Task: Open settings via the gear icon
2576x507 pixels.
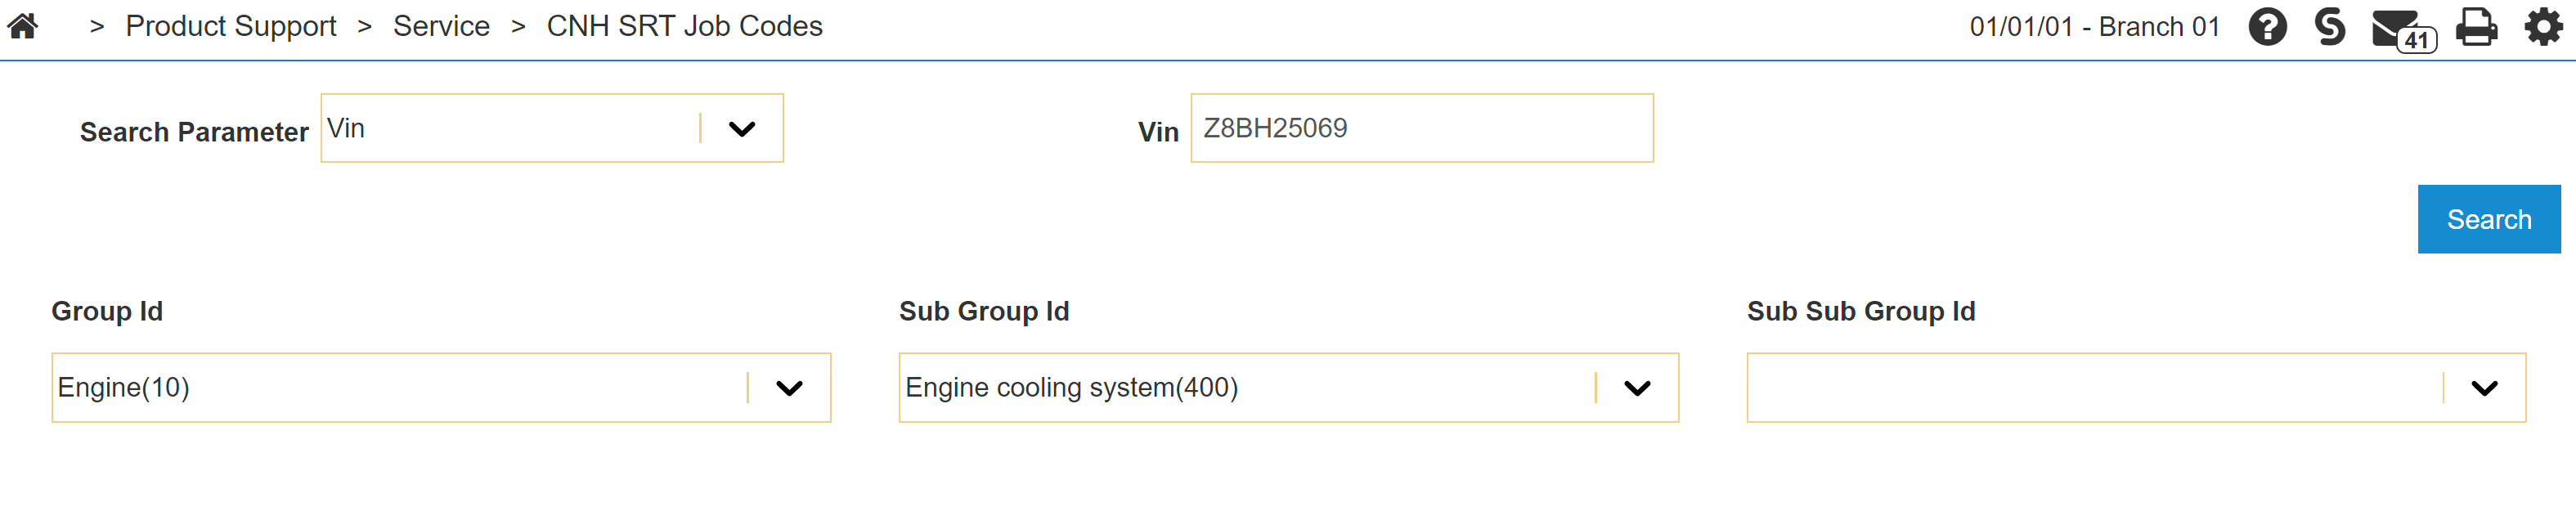Action: pyautogui.click(x=2543, y=27)
